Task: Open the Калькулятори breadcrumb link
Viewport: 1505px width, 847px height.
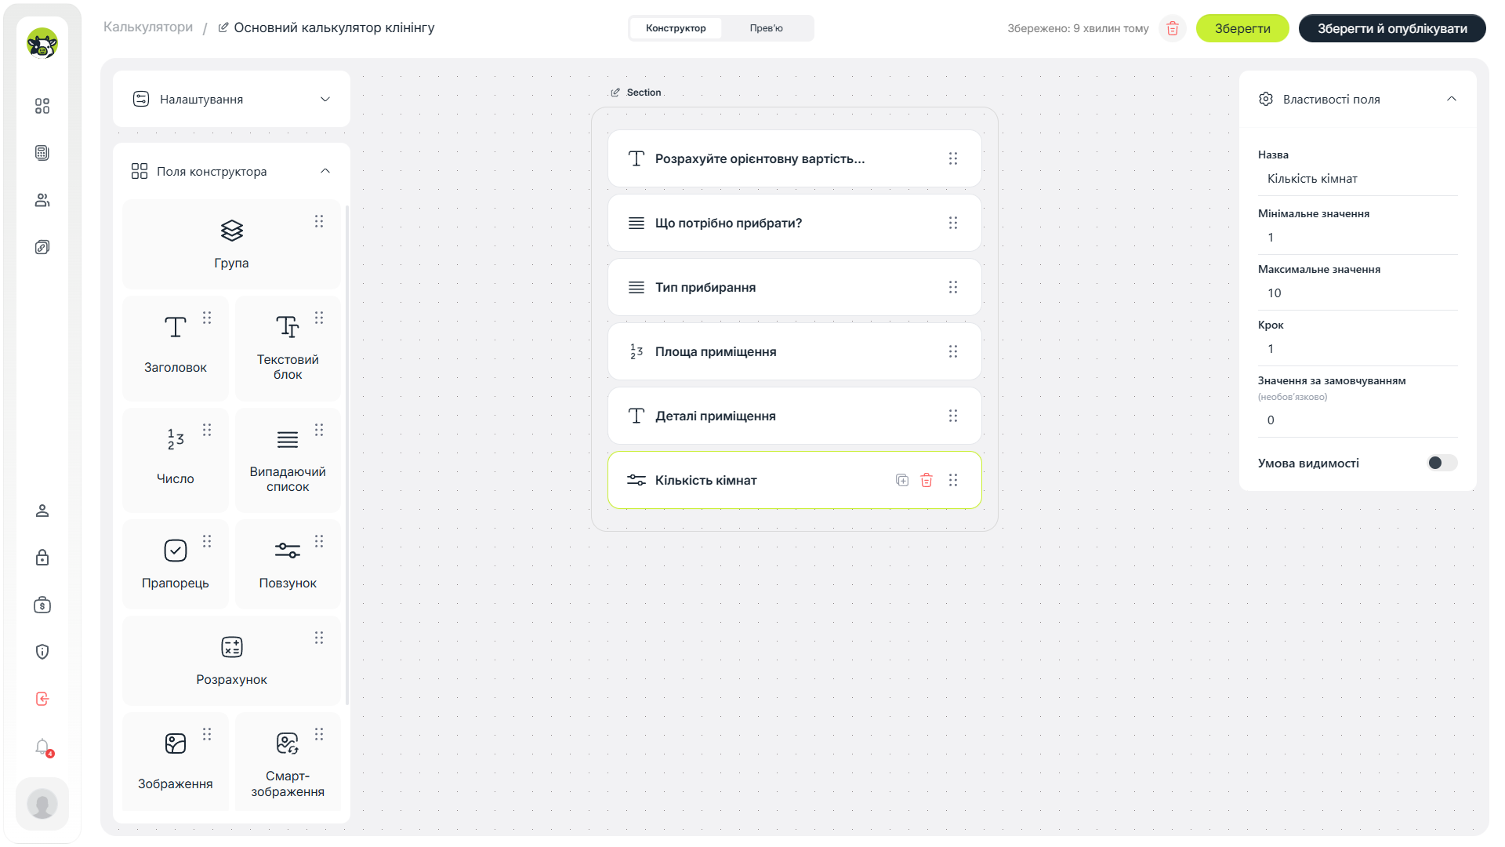Action: (148, 27)
